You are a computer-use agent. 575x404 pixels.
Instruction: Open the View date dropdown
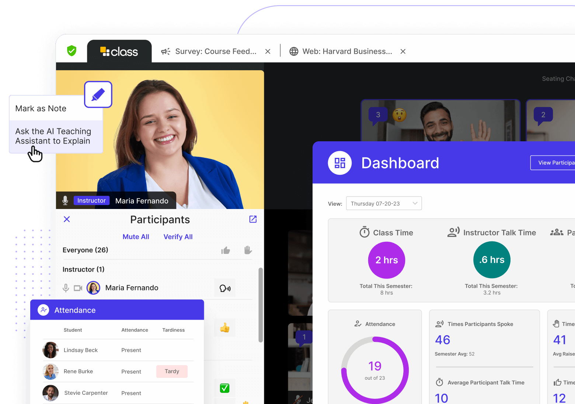(x=383, y=203)
